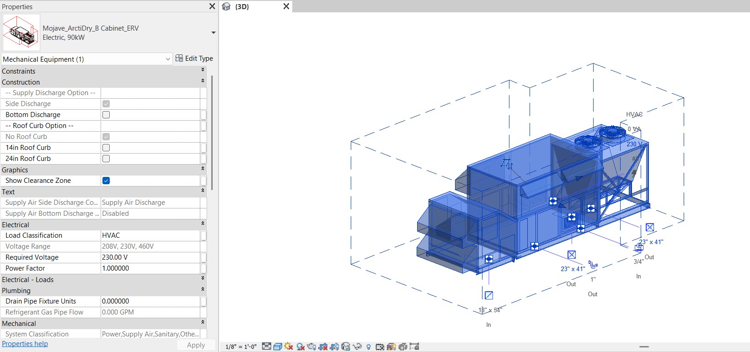Close the Properties panel
The height and width of the screenshot is (352, 750).
(x=212, y=6)
